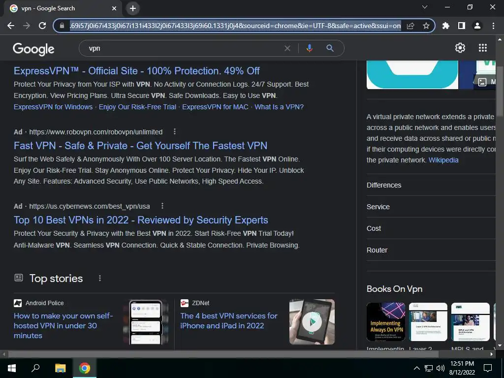Expand the Differences section

coord(431,185)
